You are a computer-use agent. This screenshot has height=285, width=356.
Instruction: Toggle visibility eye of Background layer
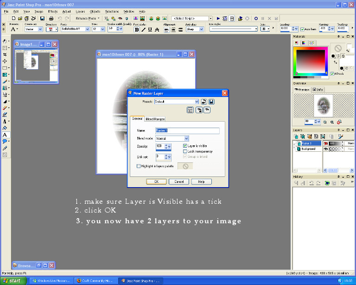[x=326, y=149]
